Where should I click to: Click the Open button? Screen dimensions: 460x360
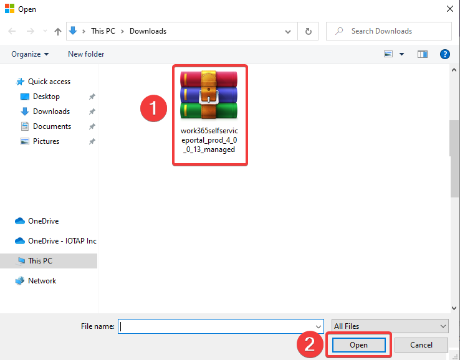coord(359,345)
